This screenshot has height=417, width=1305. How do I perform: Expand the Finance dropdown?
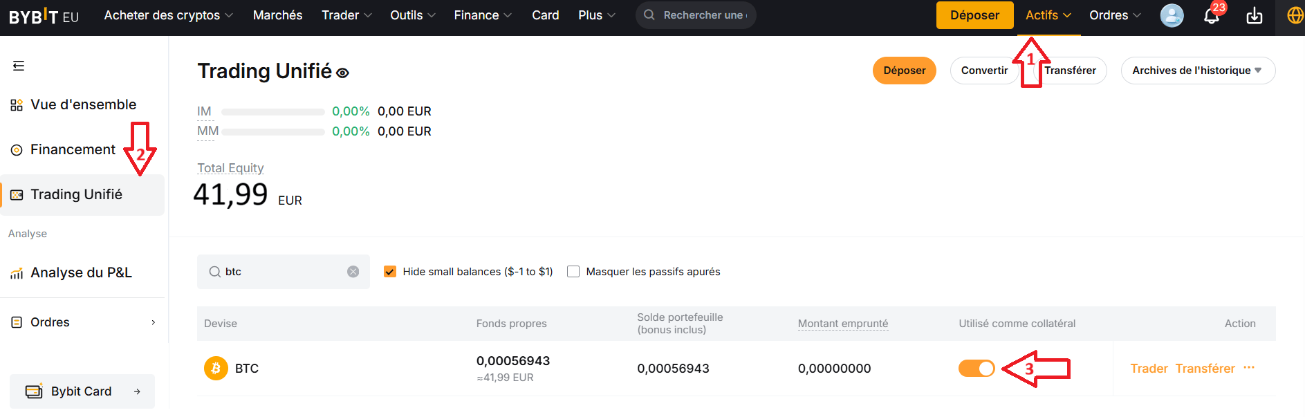[x=483, y=15]
